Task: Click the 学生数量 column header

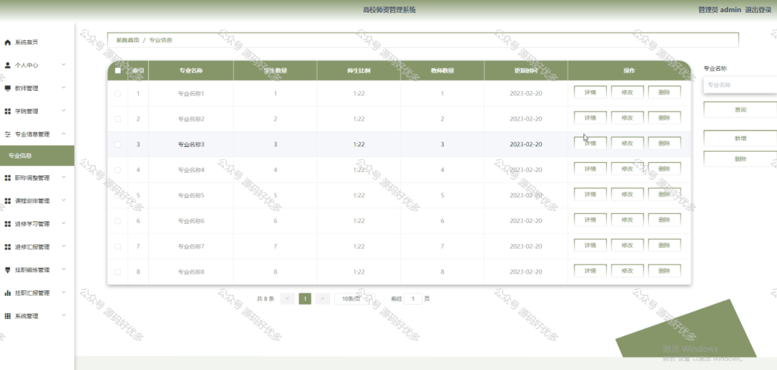Action: click(275, 71)
